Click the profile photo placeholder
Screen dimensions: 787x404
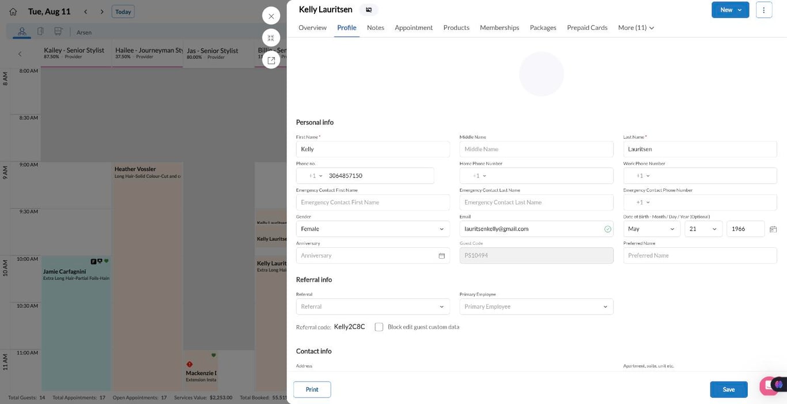tap(542, 74)
